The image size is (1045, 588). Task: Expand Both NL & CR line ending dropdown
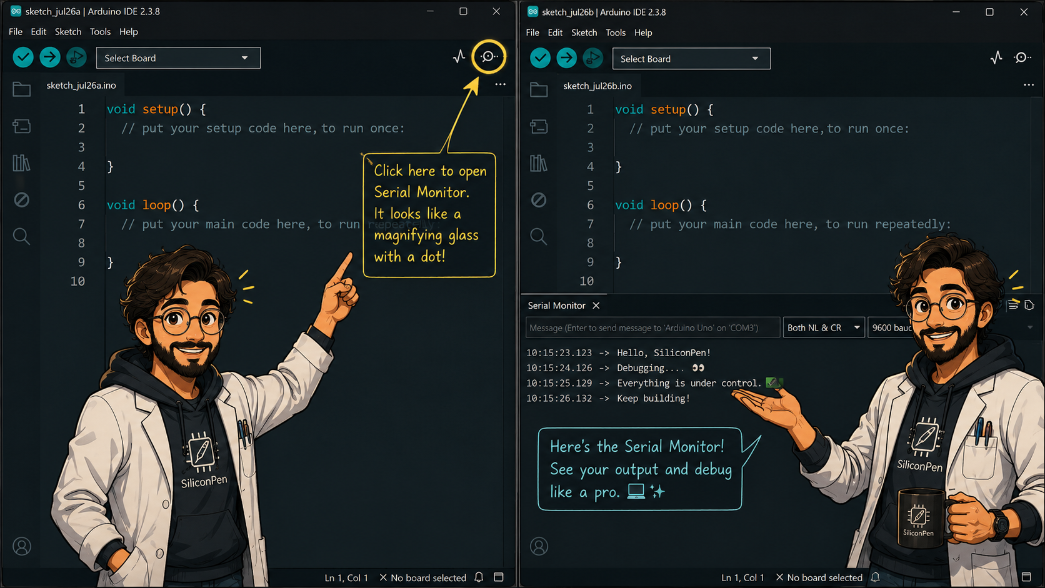pyautogui.click(x=824, y=327)
